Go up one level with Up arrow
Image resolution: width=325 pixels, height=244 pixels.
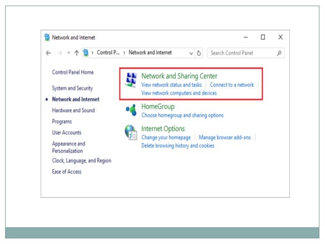pyautogui.click(x=76, y=53)
